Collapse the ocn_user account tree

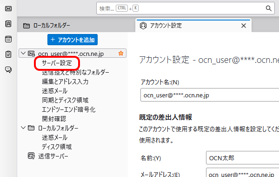23,53
